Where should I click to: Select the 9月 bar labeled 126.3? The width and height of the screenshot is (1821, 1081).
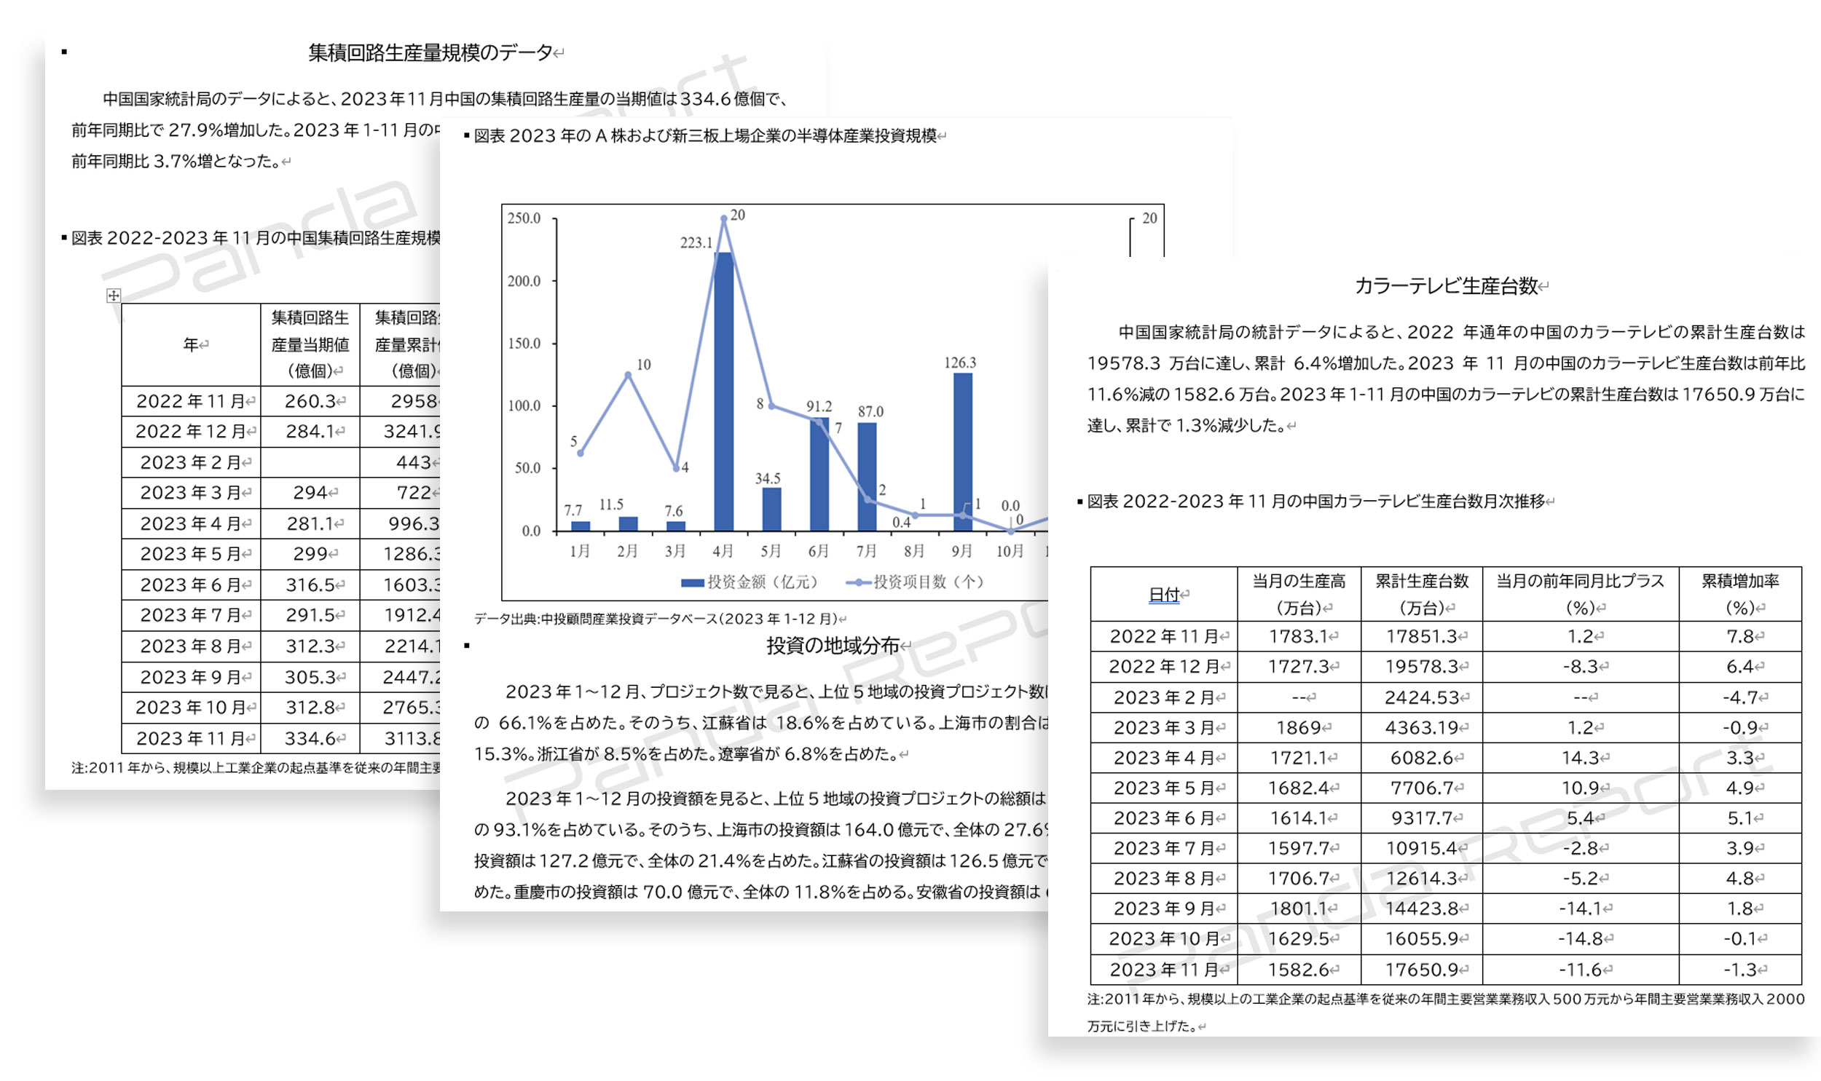[x=962, y=451]
